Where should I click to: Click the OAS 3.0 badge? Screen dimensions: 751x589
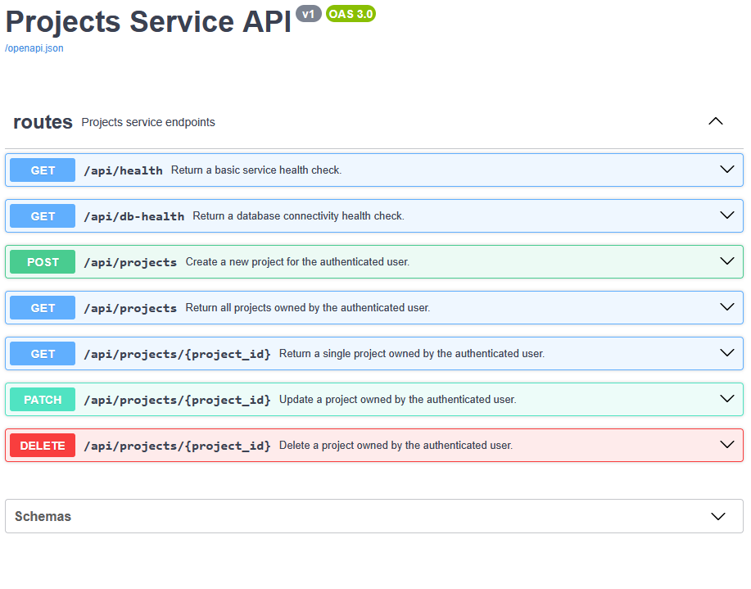coord(351,14)
